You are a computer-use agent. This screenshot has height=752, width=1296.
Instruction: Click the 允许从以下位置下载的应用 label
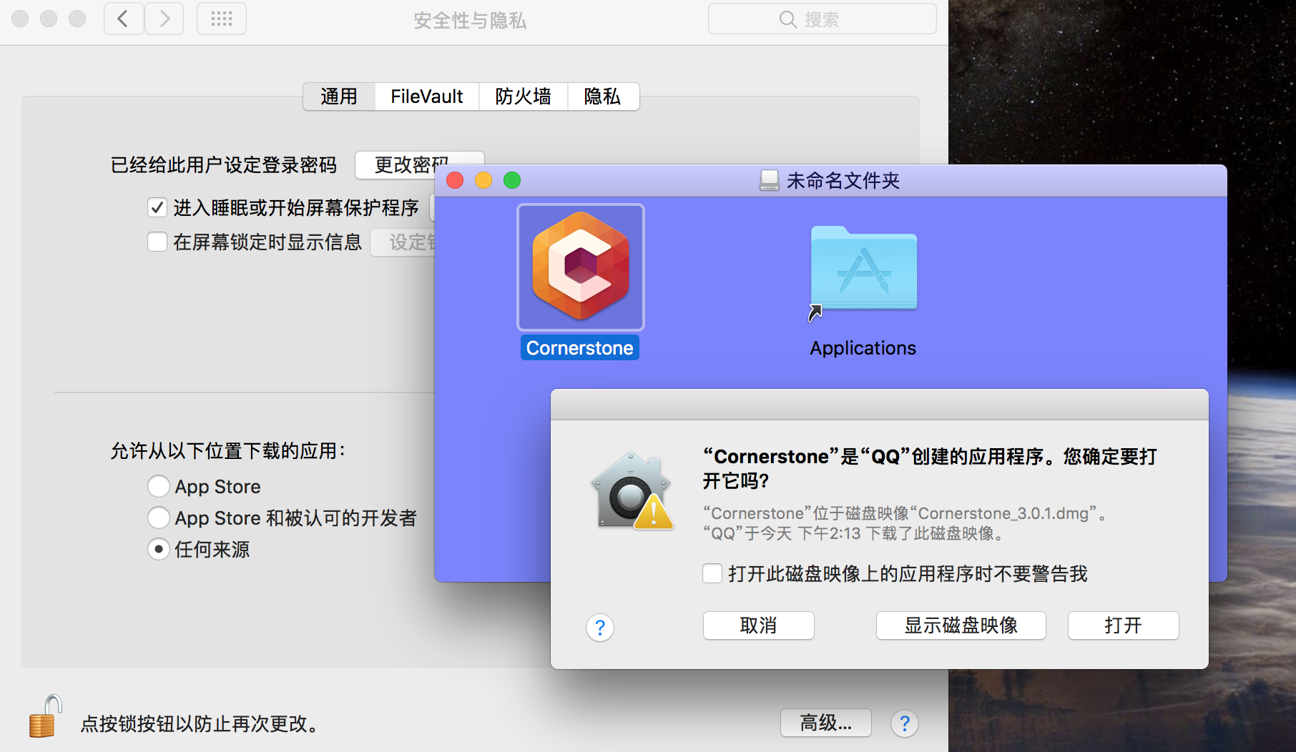pyautogui.click(x=229, y=451)
